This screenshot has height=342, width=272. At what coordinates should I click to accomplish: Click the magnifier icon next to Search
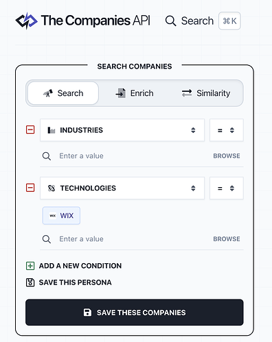coord(170,21)
